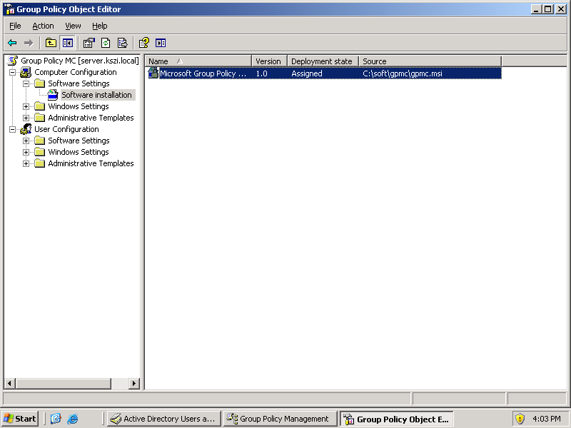Viewport: 571px width, 428px height.
Task: Click the 'C:\soft\gpmc\gpmc.msi' source cell
Action: pyautogui.click(x=403, y=73)
